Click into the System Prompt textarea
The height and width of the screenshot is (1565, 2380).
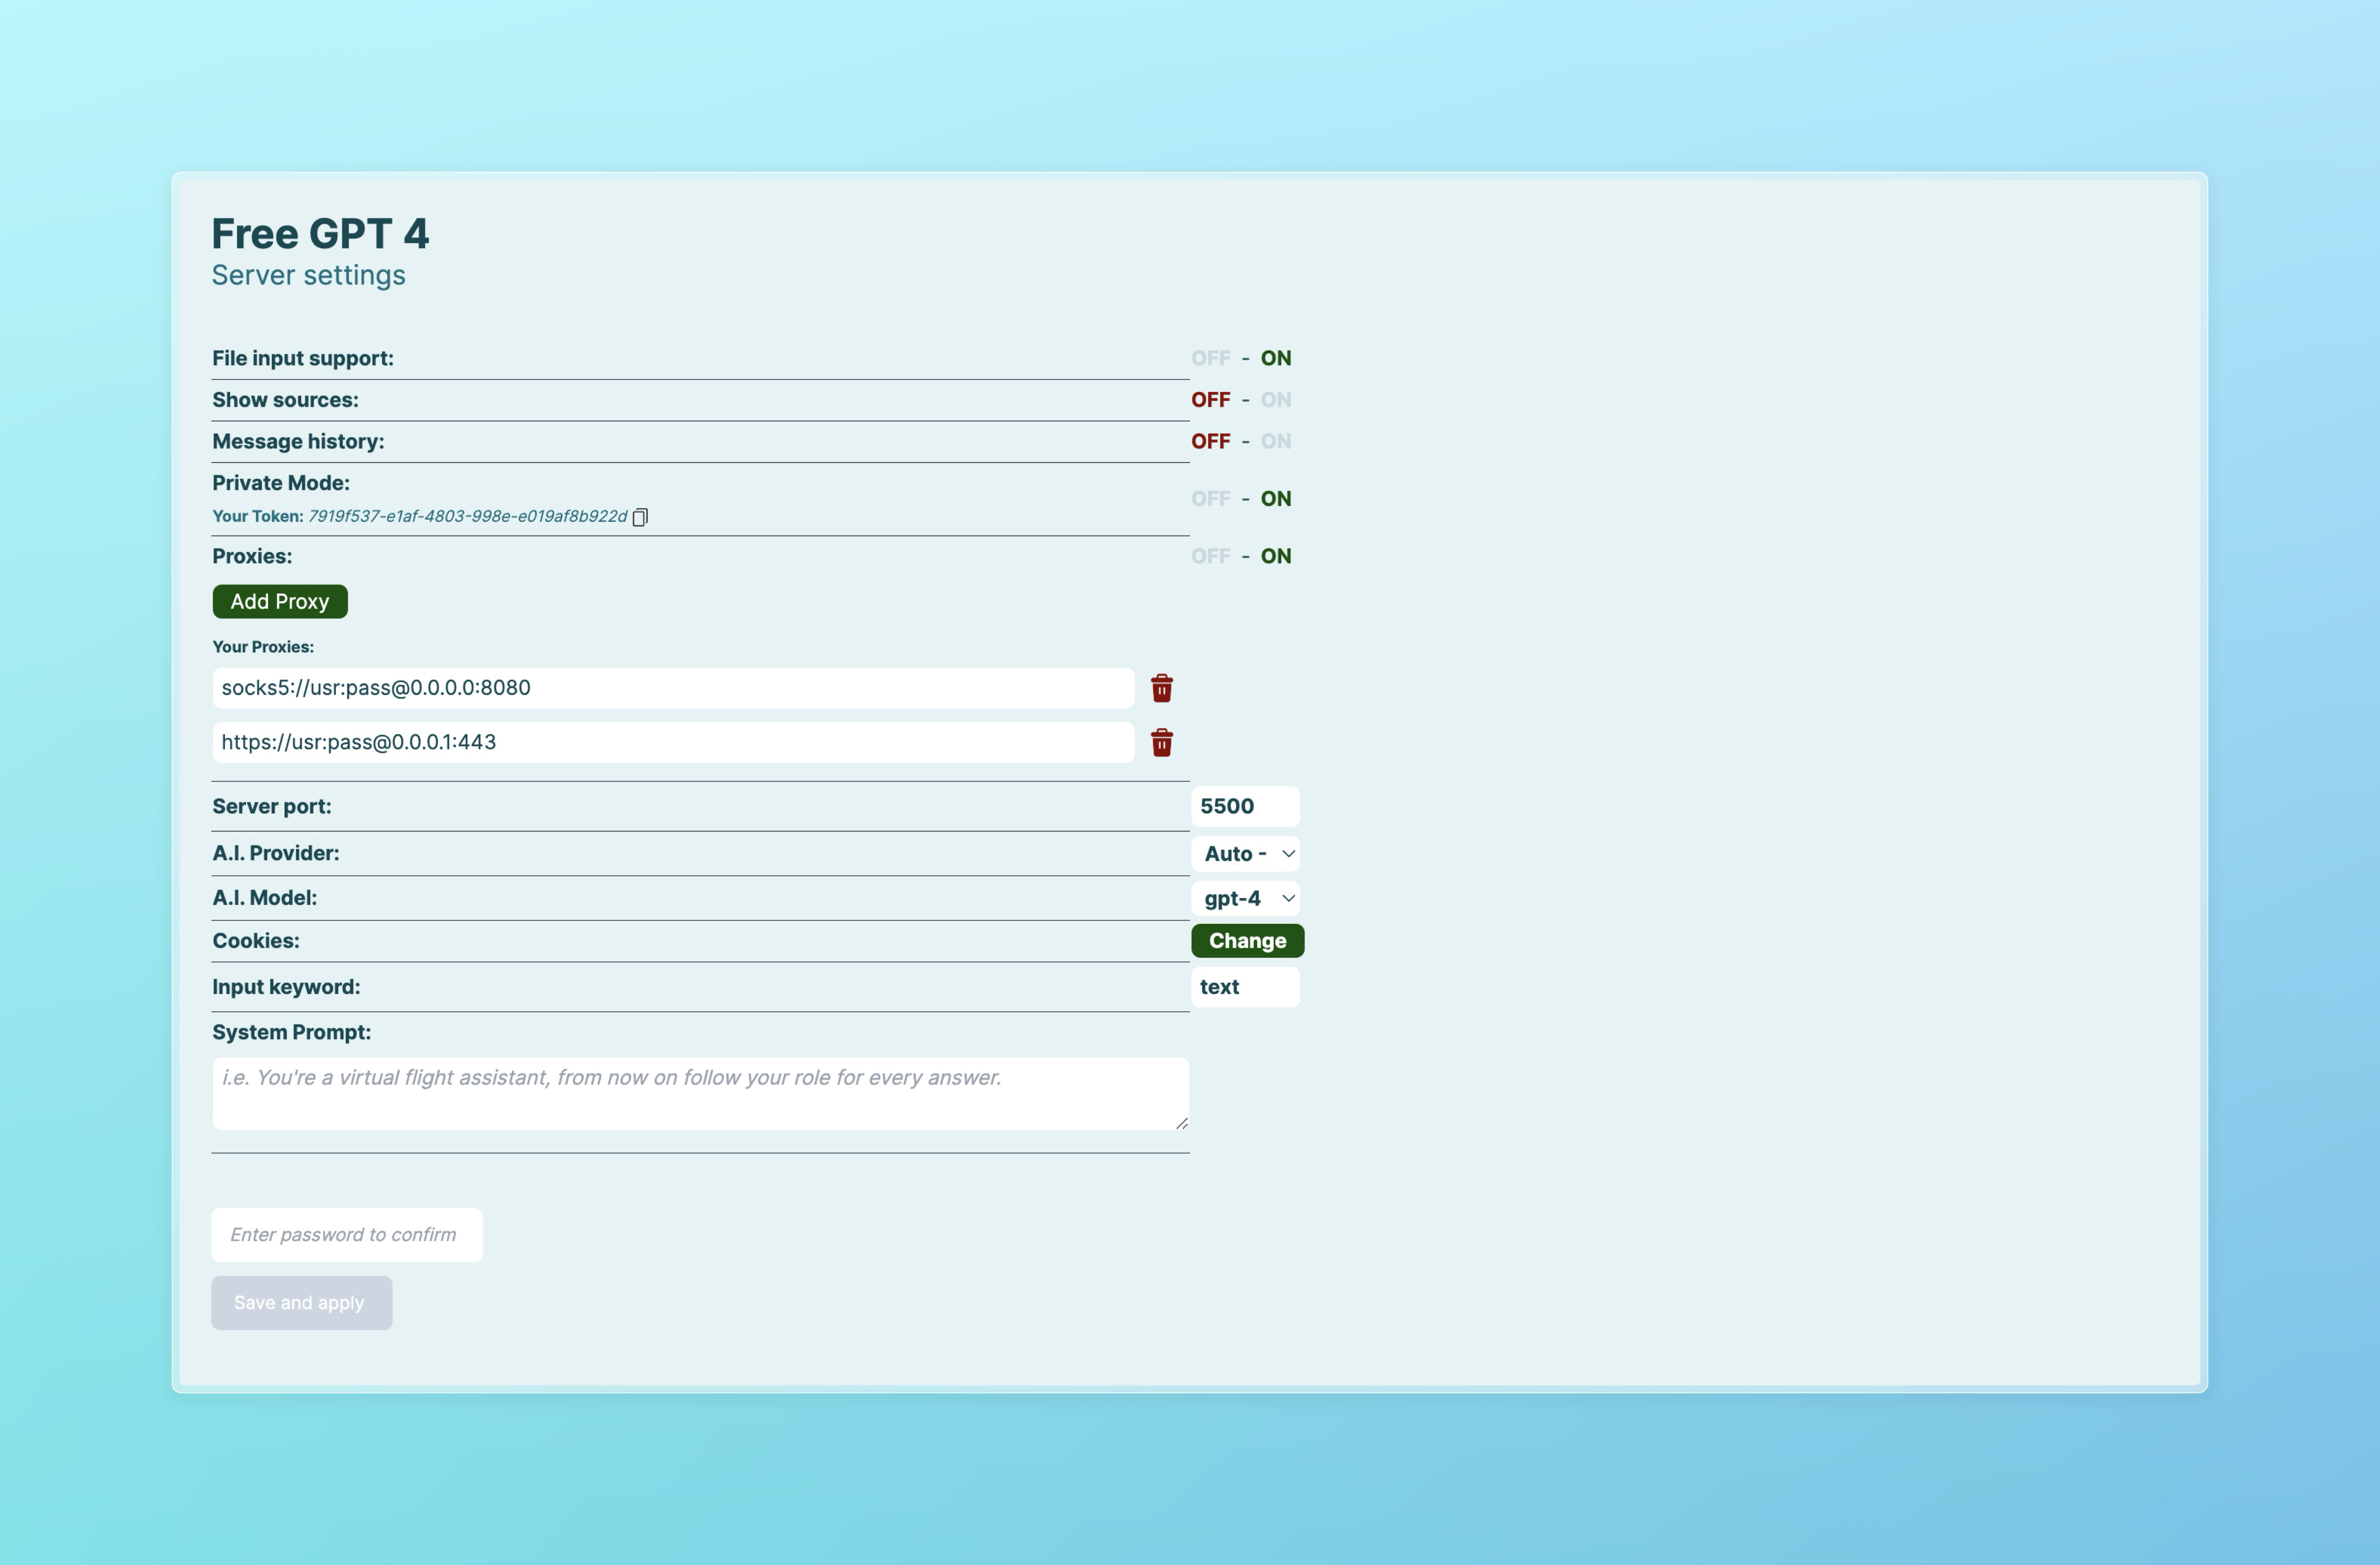(x=700, y=1094)
